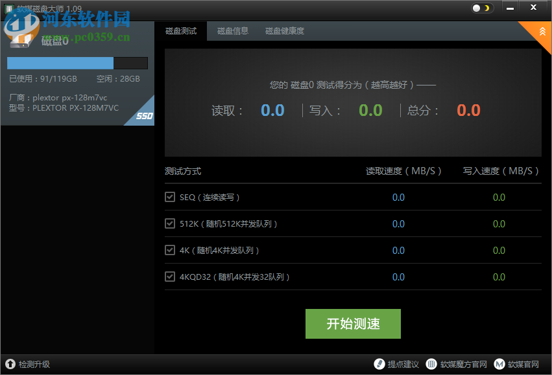The width and height of the screenshot is (552, 375).
Task: Switch to the 磁盘测试 tab
Action: (181, 31)
